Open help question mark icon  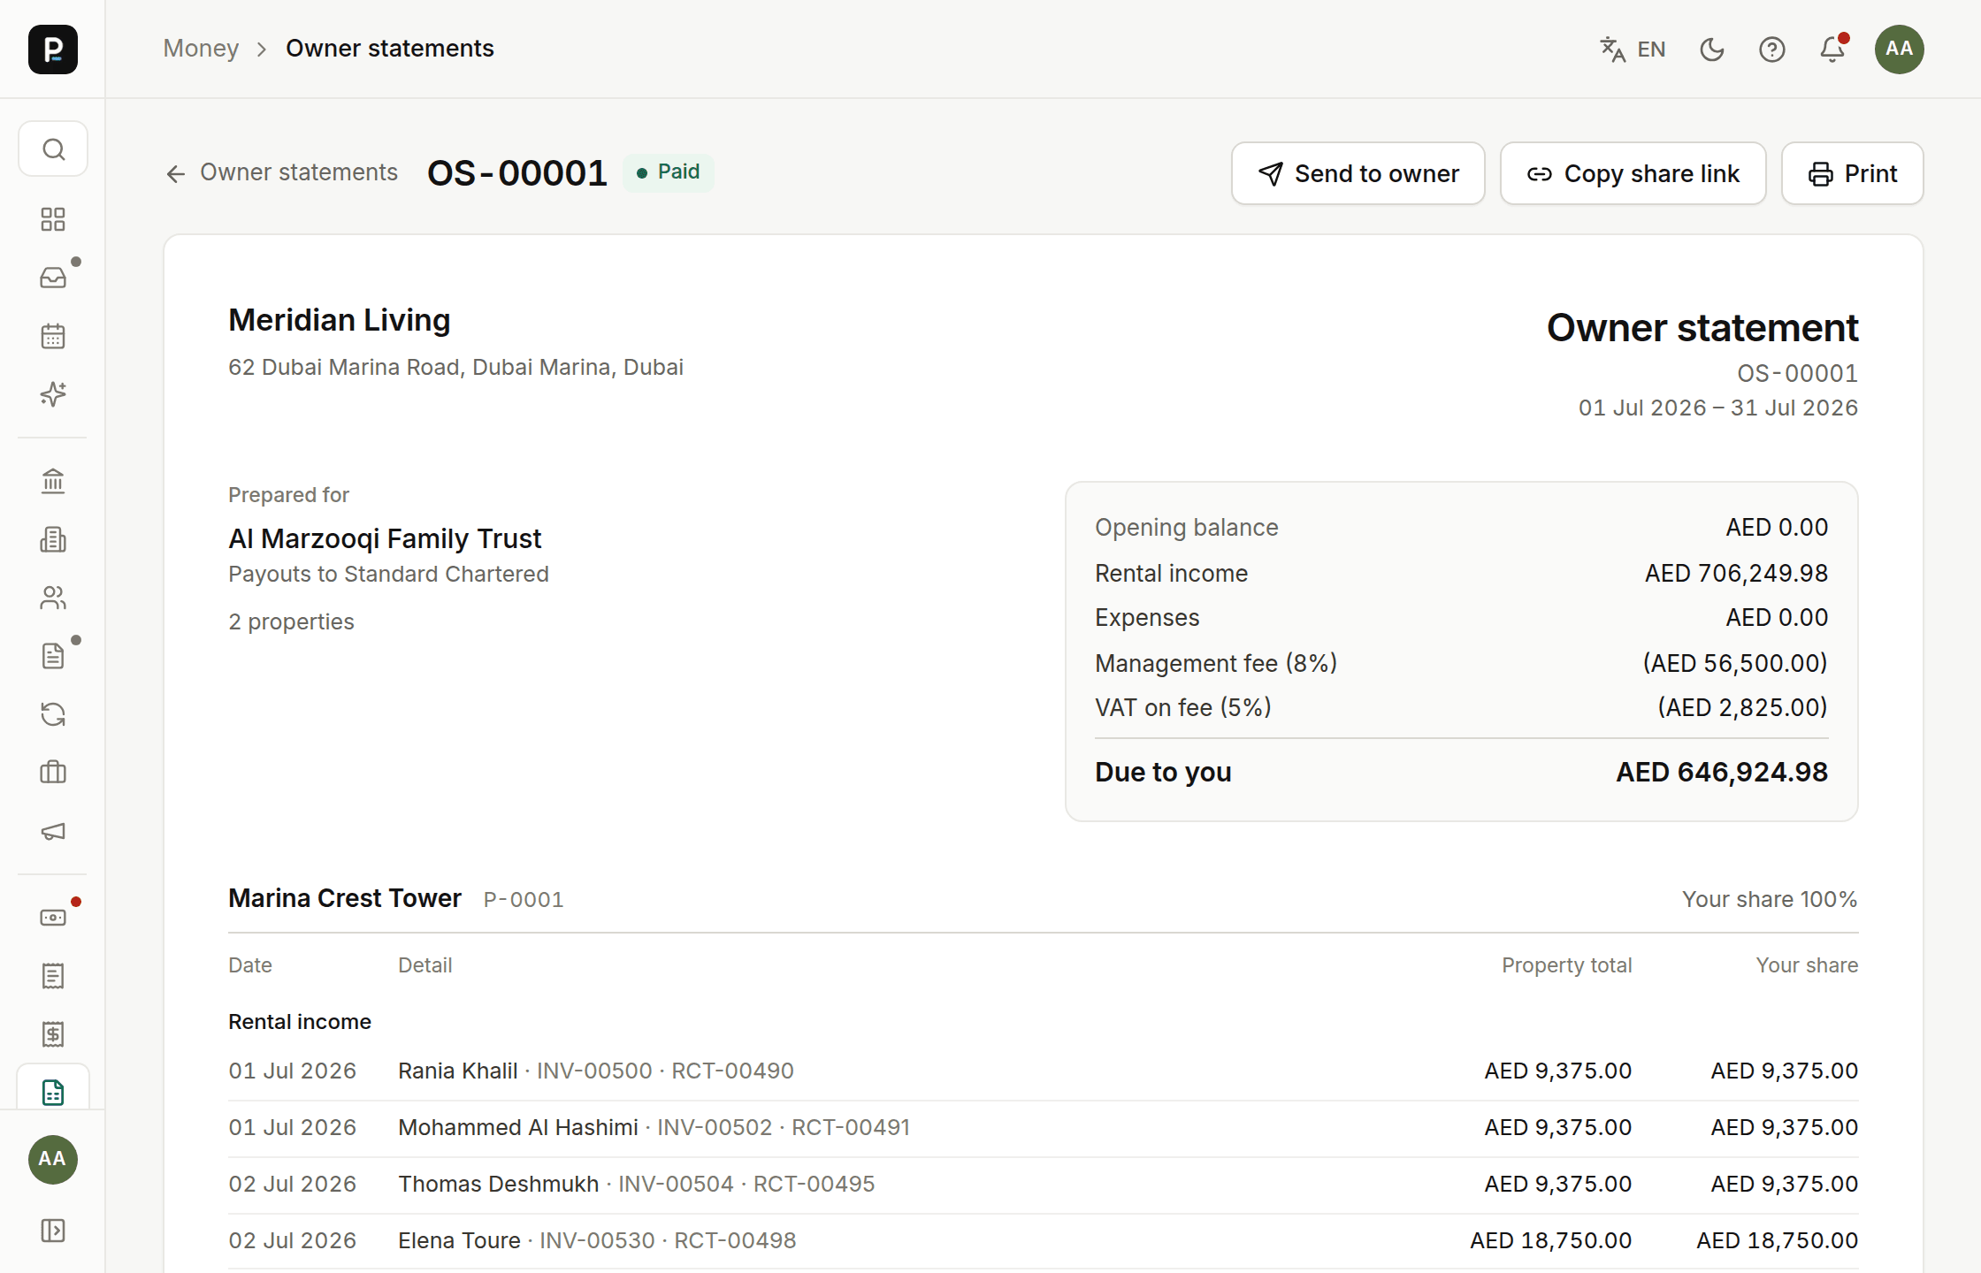(1772, 49)
